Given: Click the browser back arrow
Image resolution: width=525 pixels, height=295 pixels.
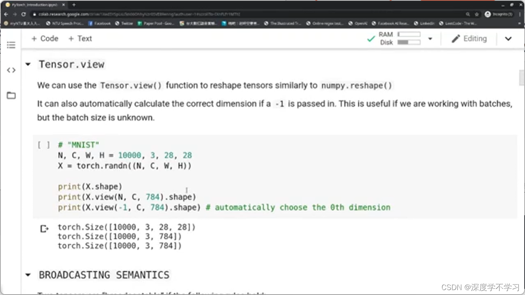Looking at the screenshot, I should [x=6, y=14].
